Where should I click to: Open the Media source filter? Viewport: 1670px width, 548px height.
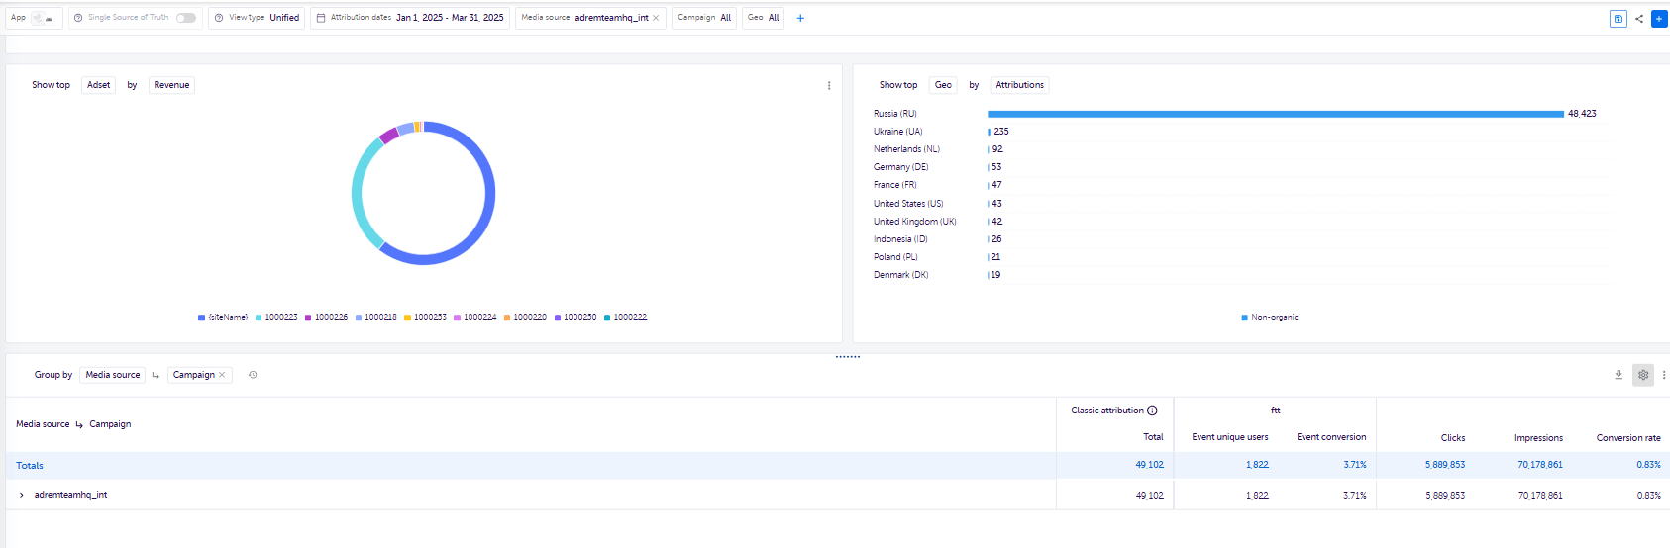[x=590, y=18]
